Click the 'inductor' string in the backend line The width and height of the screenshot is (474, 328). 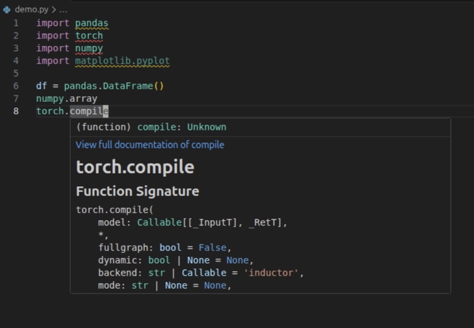pos(271,273)
